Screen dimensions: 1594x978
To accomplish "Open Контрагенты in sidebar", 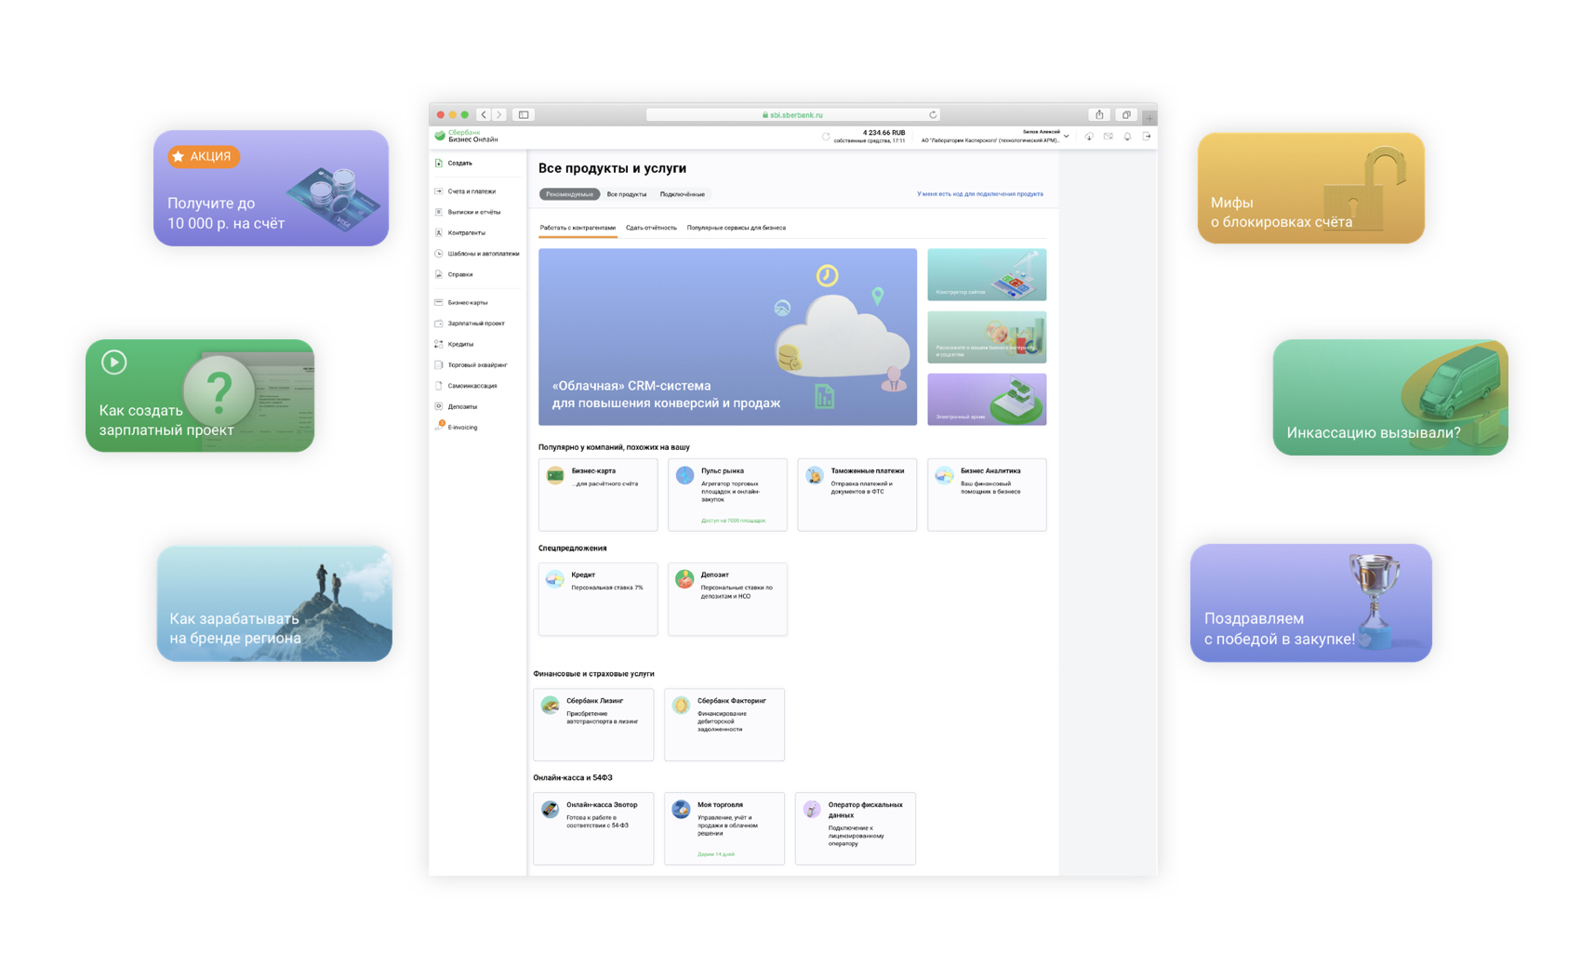I will (460, 232).
